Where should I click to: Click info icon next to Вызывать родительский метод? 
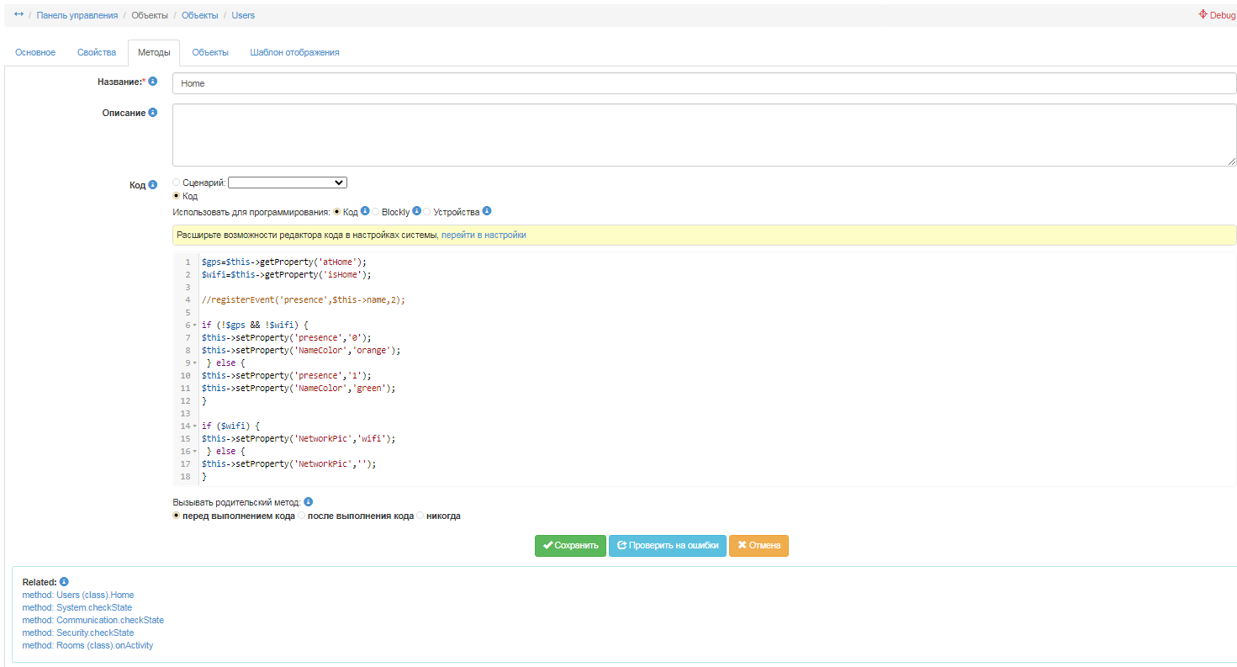point(309,502)
